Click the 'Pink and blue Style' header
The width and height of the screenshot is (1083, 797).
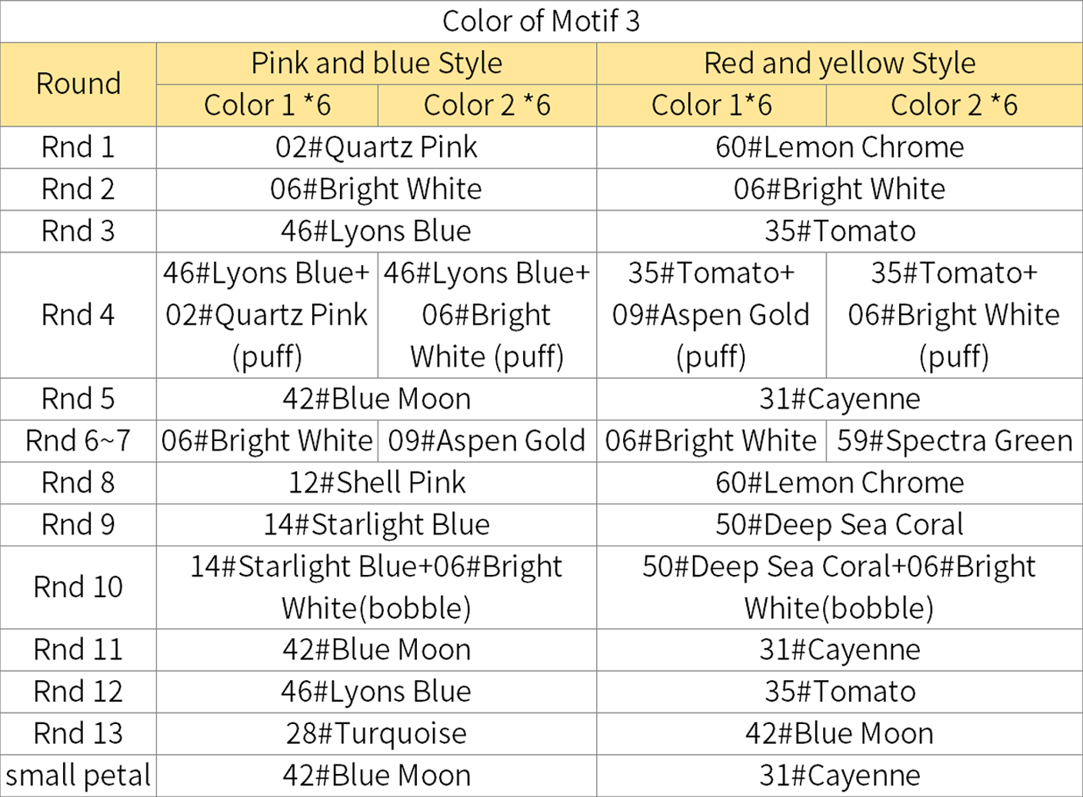[x=376, y=63]
